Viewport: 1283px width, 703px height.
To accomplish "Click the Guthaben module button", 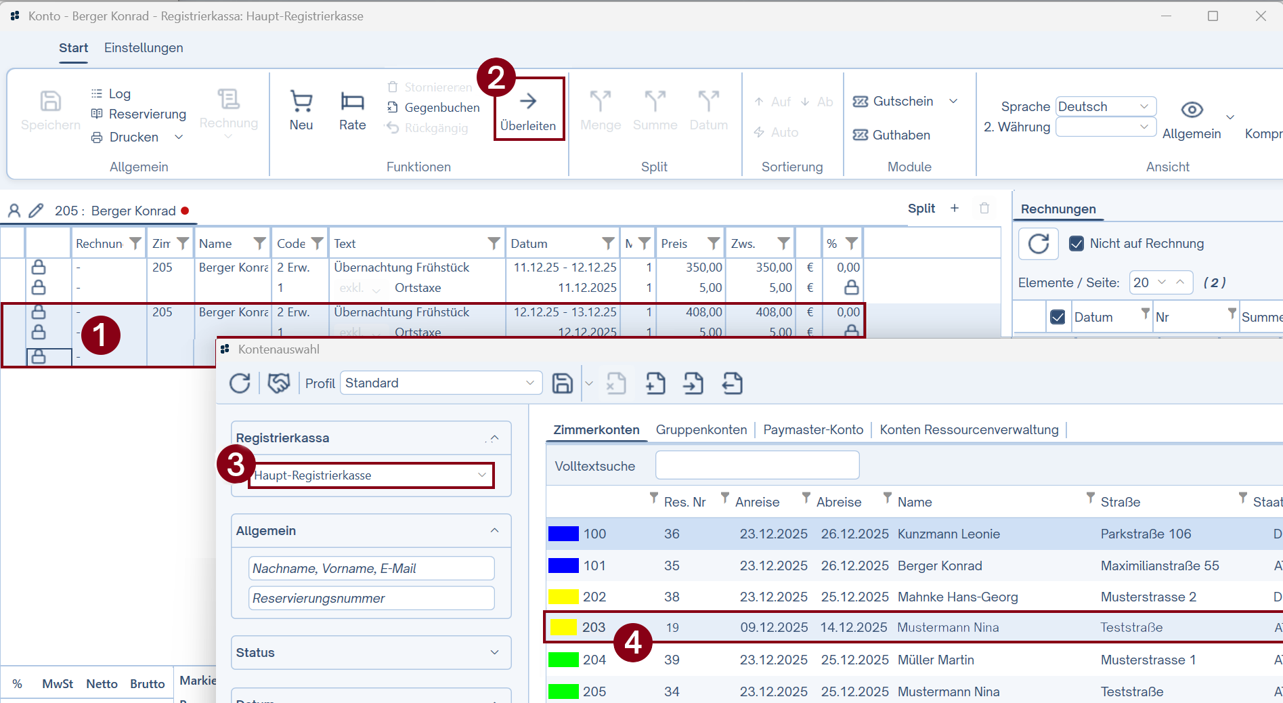I will (x=892, y=135).
